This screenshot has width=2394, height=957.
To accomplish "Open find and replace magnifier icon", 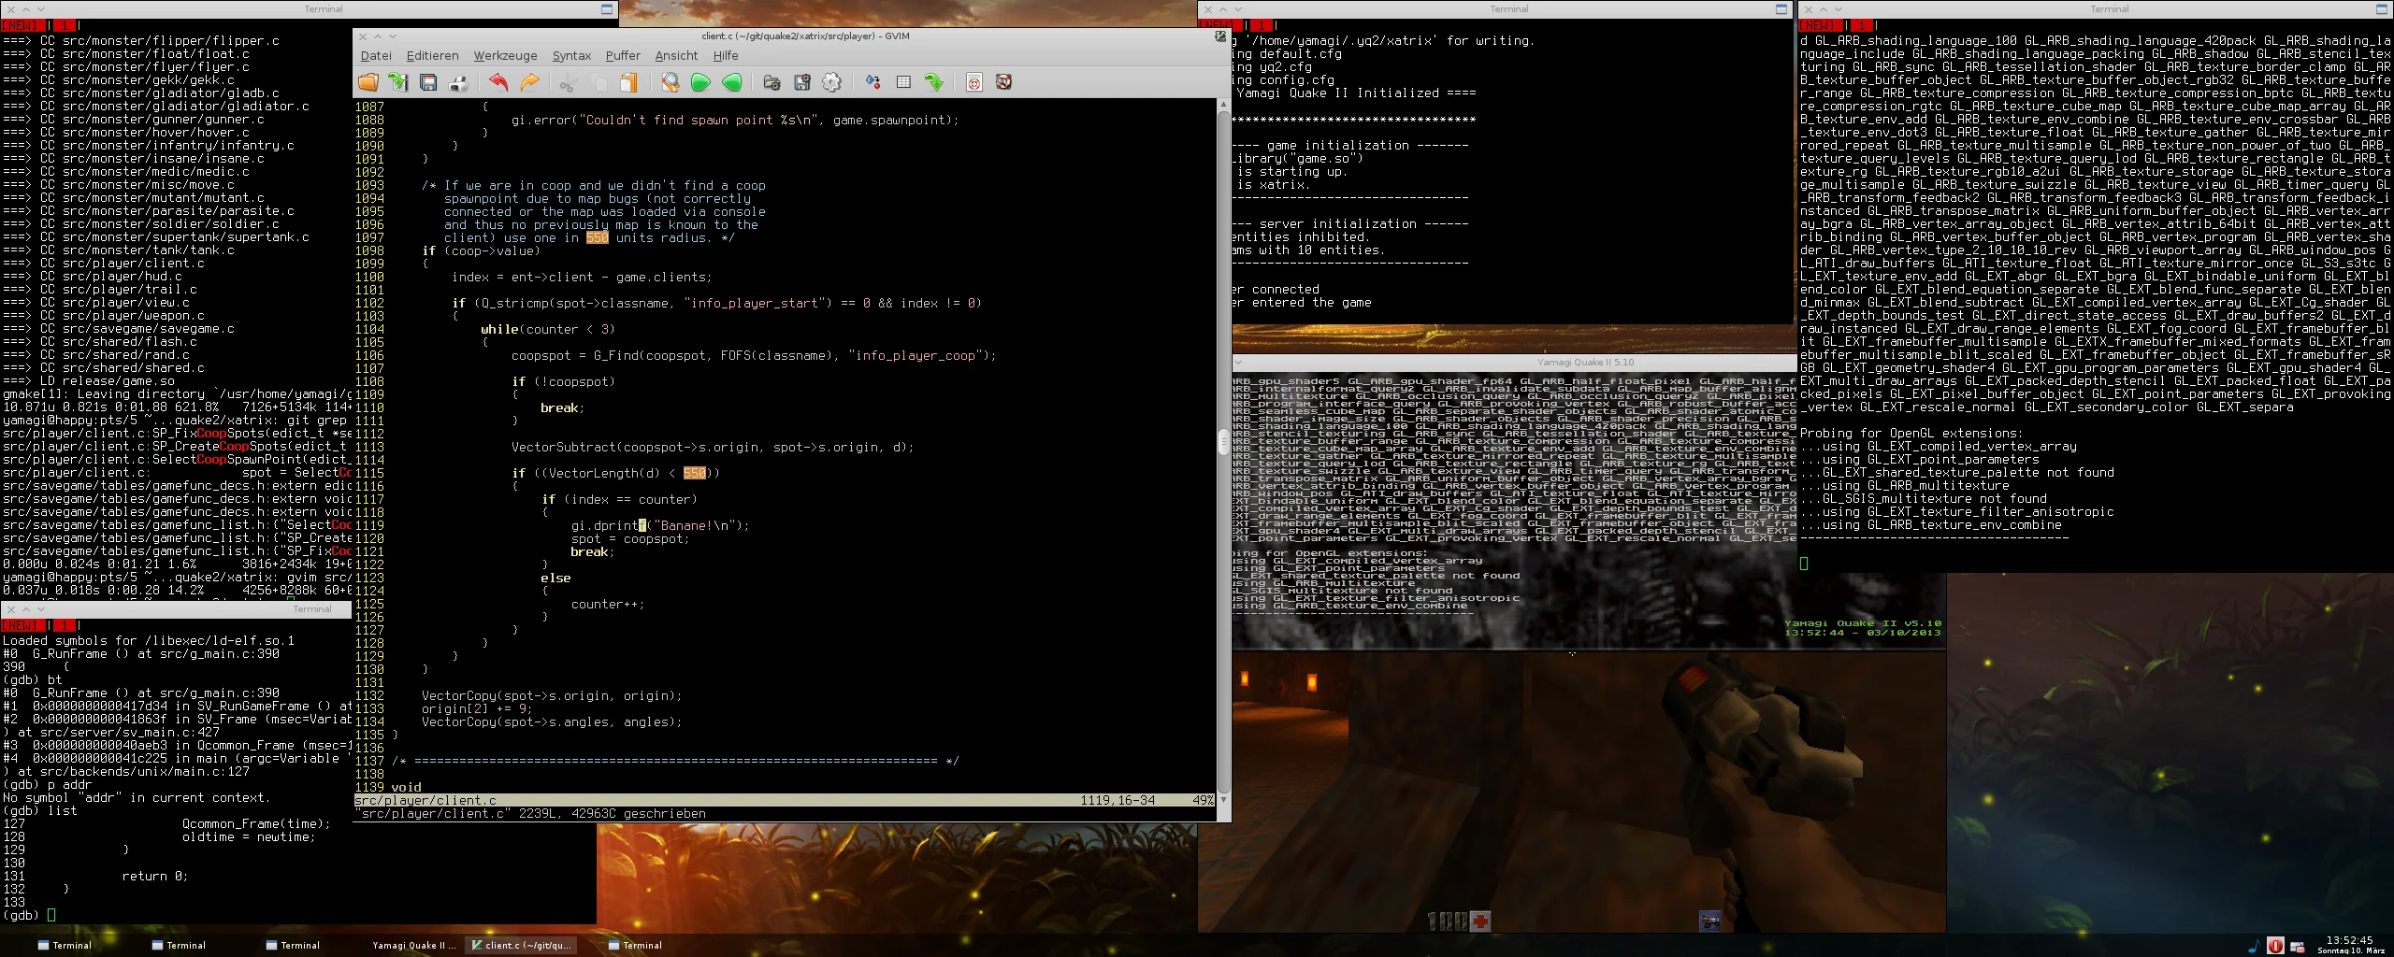I will click(x=670, y=82).
